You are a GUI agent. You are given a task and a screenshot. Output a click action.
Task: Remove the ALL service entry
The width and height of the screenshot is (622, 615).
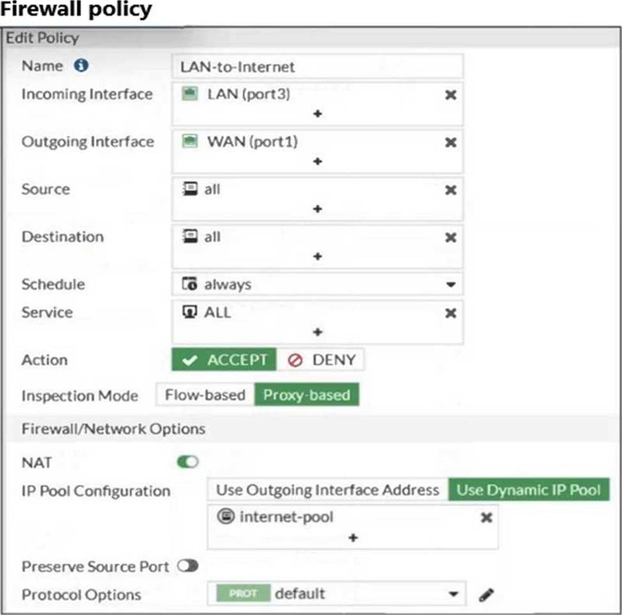click(450, 313)
